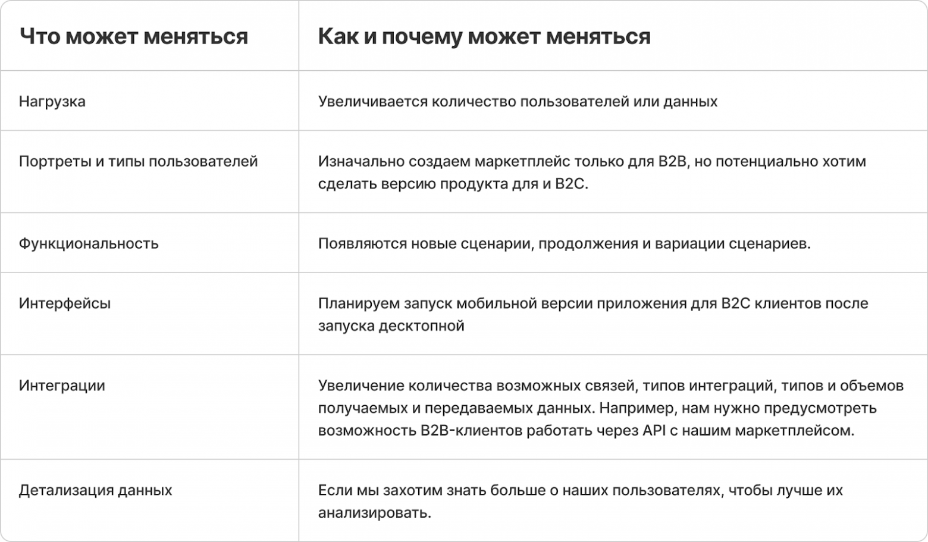Select the 'Интерфейсы' row label
Screen dimensions: 928x542
pyautogui.click(x=65, y=304)
